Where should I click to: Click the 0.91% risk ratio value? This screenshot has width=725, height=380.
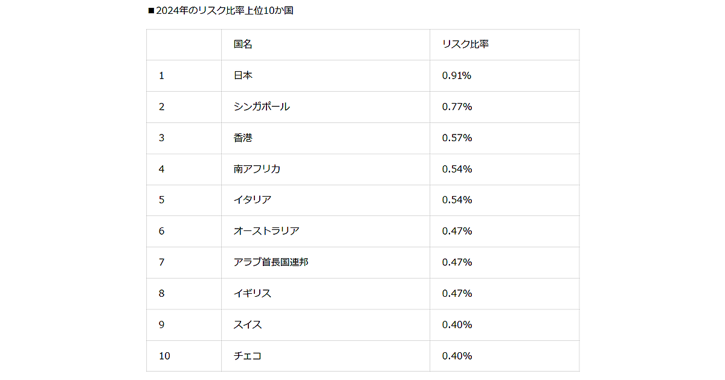click(x=457, y=76)
